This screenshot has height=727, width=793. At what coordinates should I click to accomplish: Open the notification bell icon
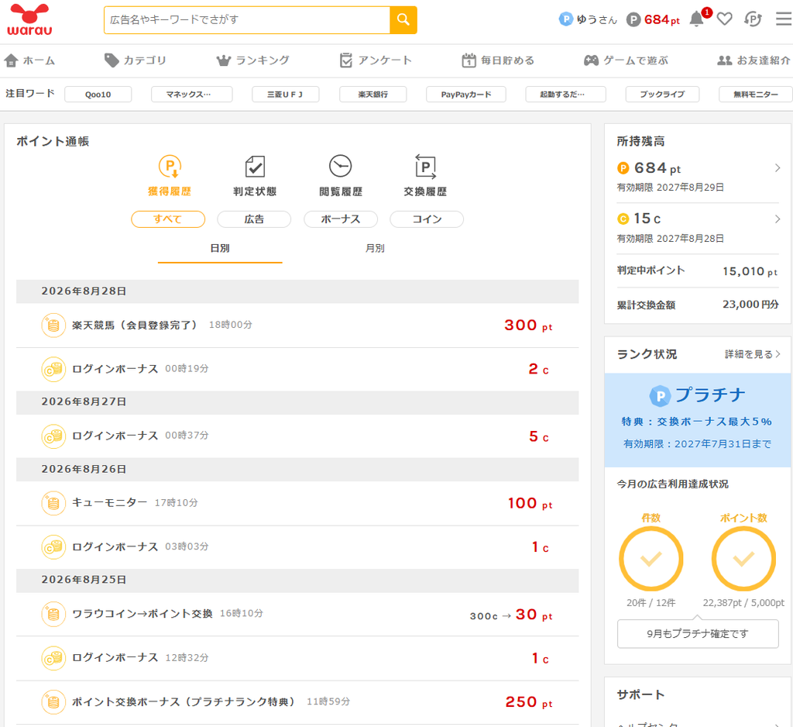(x=698, y=19)
